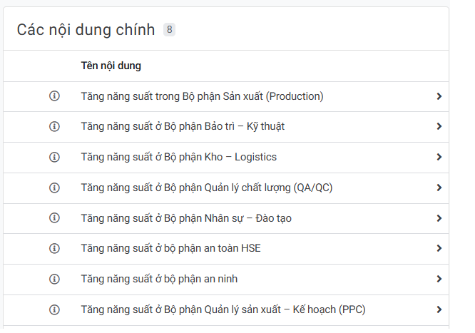Expand the an toàn HSE row chevron
Image resolution: width=475 pixels, height=333 pixels.
point(439,248)
